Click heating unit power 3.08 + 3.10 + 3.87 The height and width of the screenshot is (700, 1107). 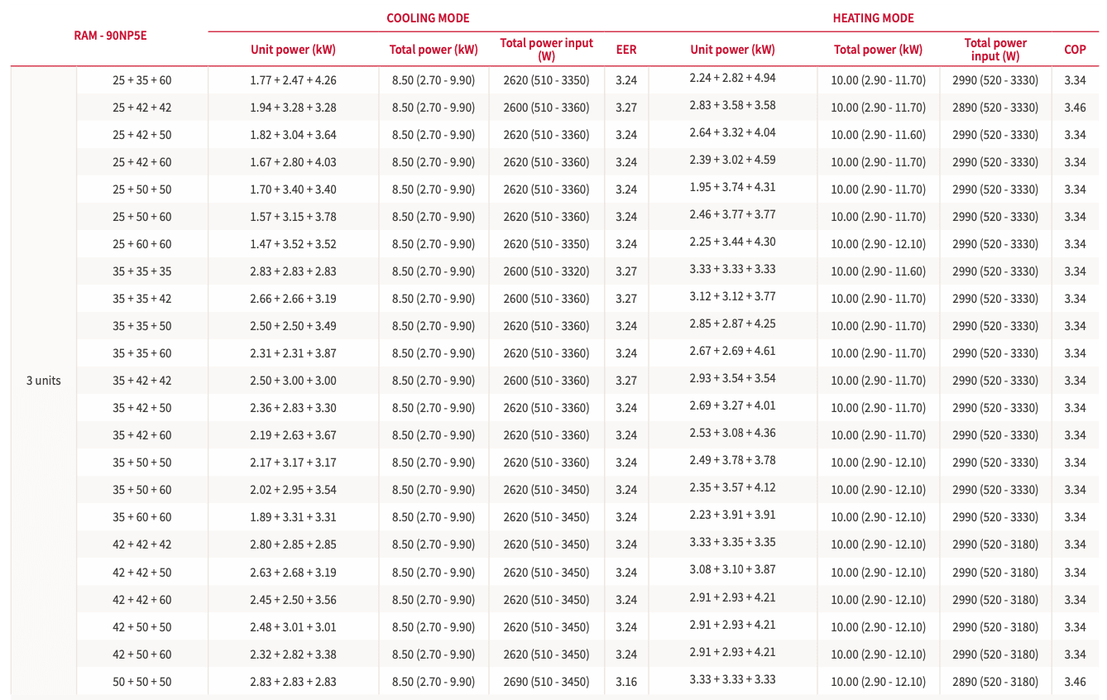tap(732, 570)
